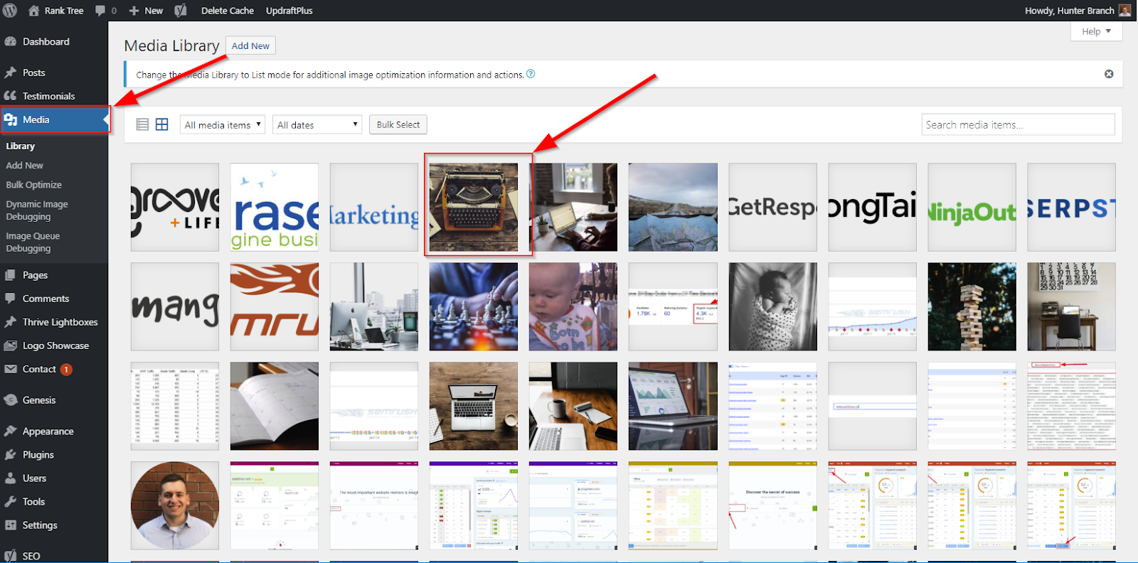1138x563 pixels.
Task: Click the Tools wrench icon
Action: click(x=10, y=502)
